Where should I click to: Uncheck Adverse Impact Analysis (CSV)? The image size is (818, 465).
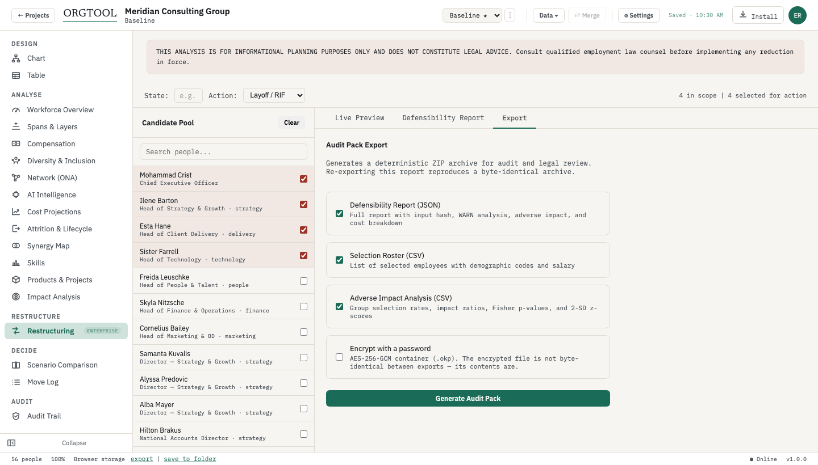pos(339,306)
